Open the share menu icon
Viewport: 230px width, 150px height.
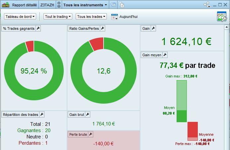pos(207,5)
